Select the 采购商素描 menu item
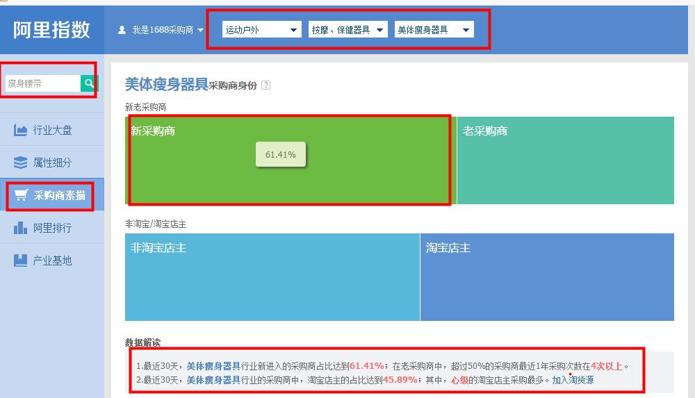The height and width of the screenshot is (398, 695). pos(52,195)
